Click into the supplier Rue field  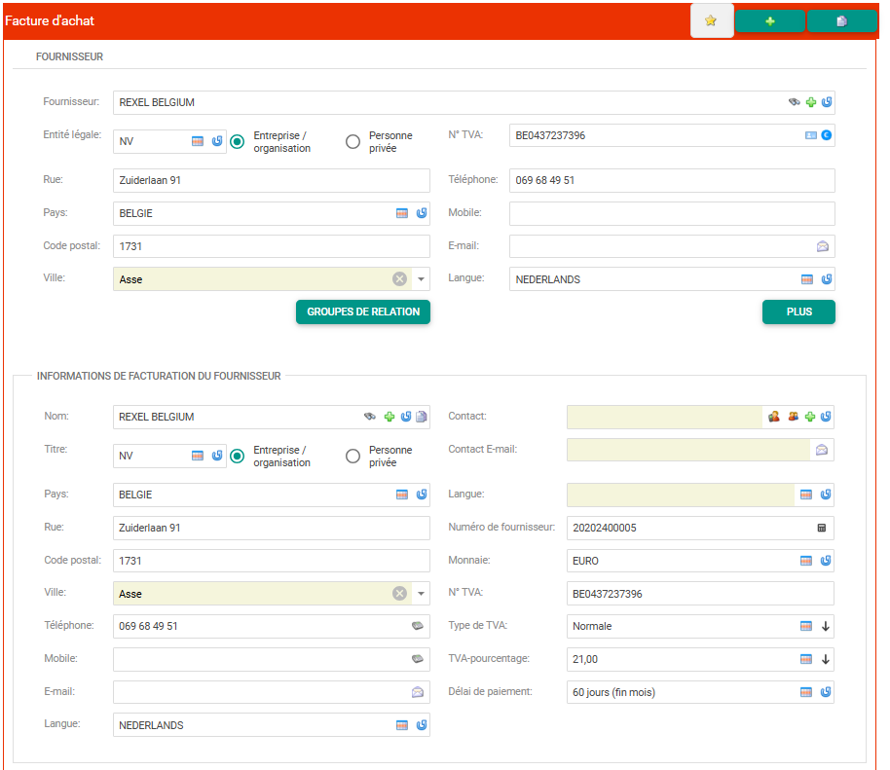pyautogui.click(x=272, y=180)
